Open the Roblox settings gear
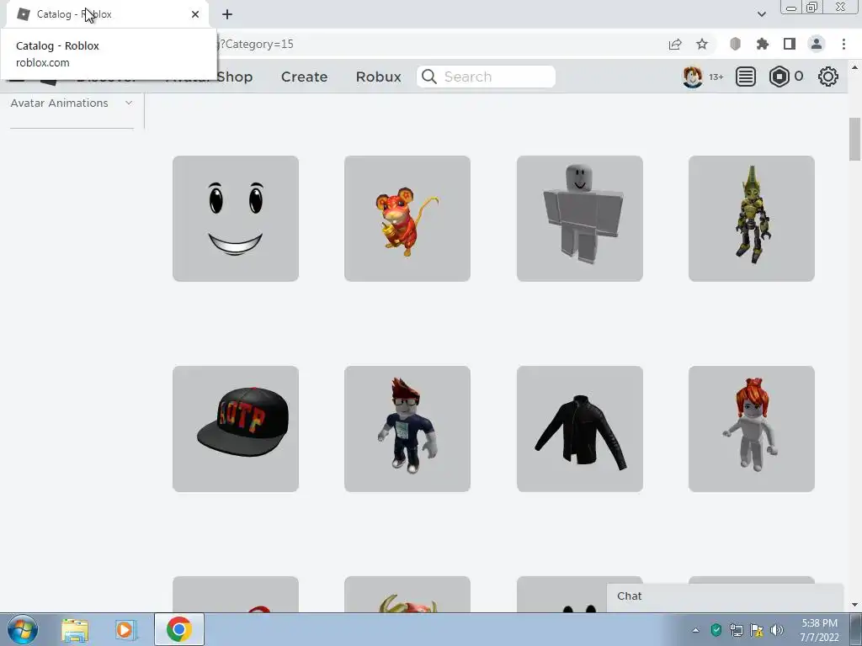The width and height of the screenshot is (862, 646). (x=828, y=77)
